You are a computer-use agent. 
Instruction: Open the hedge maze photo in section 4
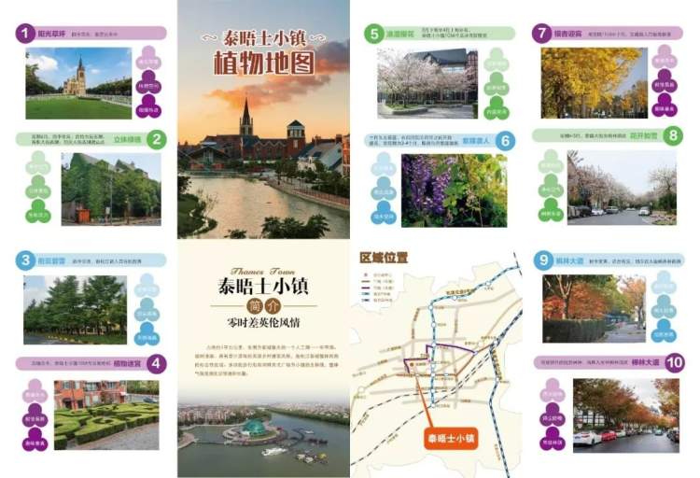[x=106, y=415]
